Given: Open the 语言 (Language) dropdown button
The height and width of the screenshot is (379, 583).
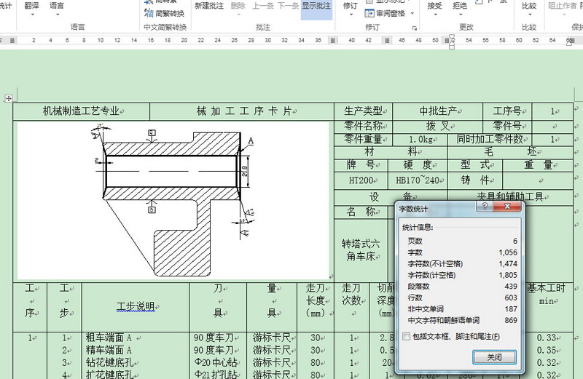Looking at the screenshot, I should tap(57, 9).
